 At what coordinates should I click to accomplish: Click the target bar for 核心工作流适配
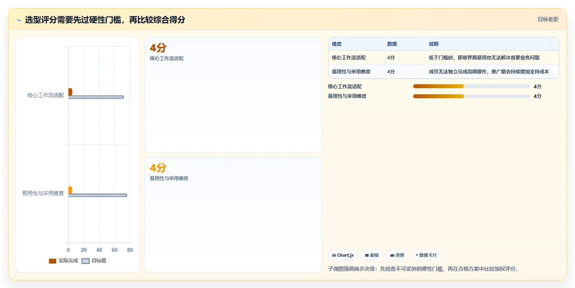(96, 97)
